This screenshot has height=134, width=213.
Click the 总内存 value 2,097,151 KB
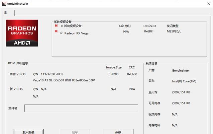(181, 92)
